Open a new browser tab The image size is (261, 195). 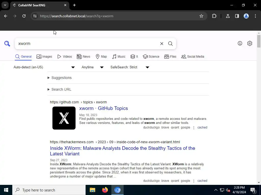click(x=74, y=5)
